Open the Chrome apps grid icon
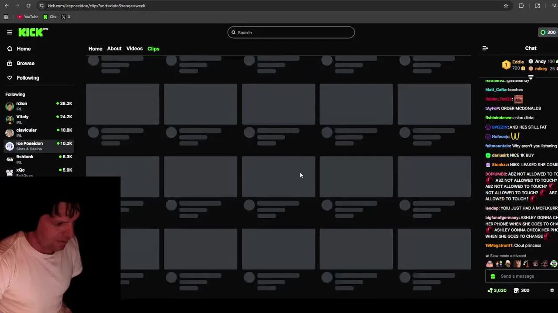This screenshot has height=313, width=558. [x=6, y=17]
